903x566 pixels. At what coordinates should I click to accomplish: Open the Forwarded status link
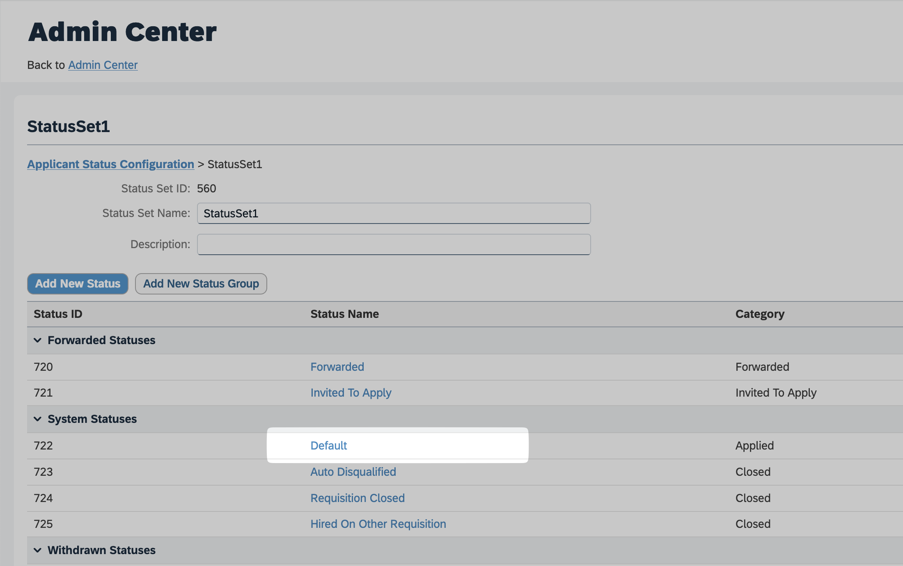coord(337,367)
